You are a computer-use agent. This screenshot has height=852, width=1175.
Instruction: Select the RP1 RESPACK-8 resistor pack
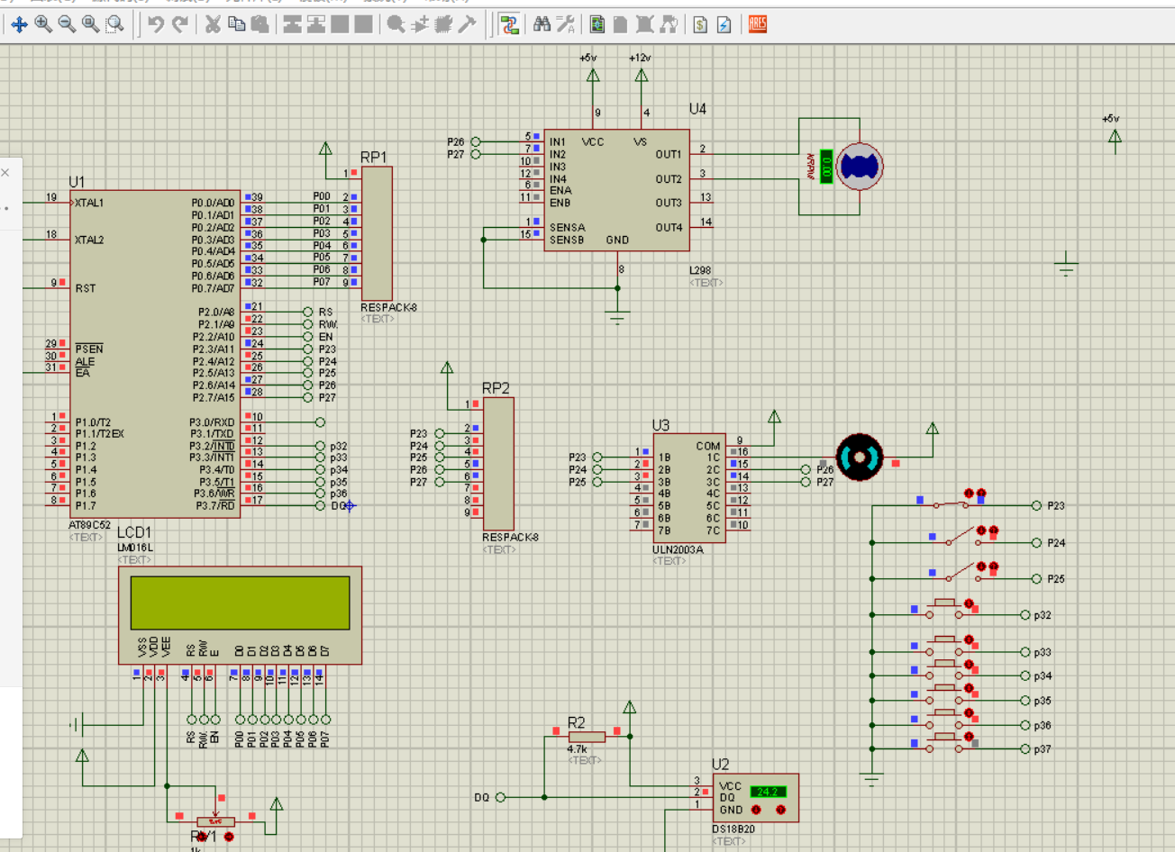click(x=377, y=233)
